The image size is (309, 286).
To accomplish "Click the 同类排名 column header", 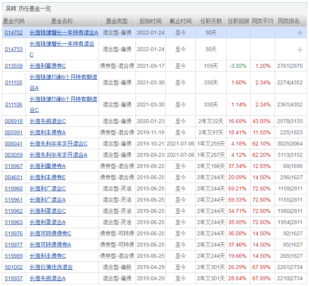I will coord(289,21).
